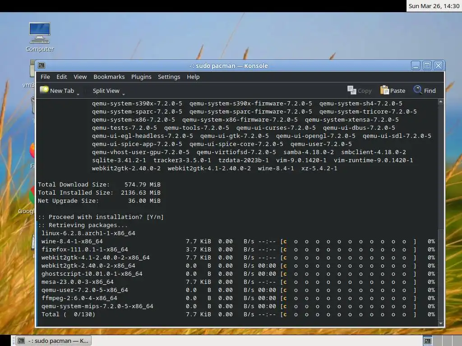The image size is (462, 346).
Task: Click the terminal scrollbar down arrow
Action: 441,323
